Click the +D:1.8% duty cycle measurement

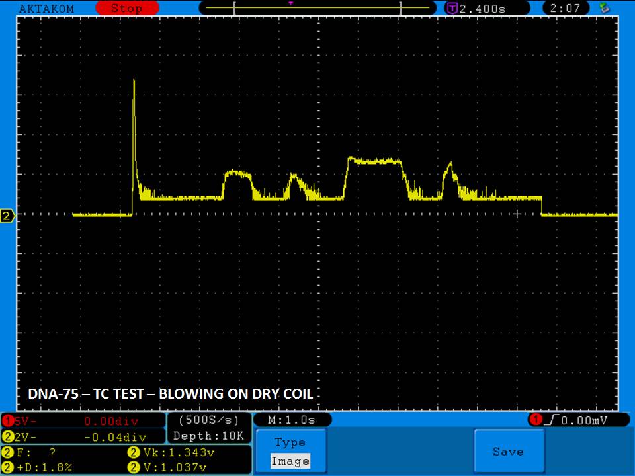pyautogui.click(x=38, y=467)
